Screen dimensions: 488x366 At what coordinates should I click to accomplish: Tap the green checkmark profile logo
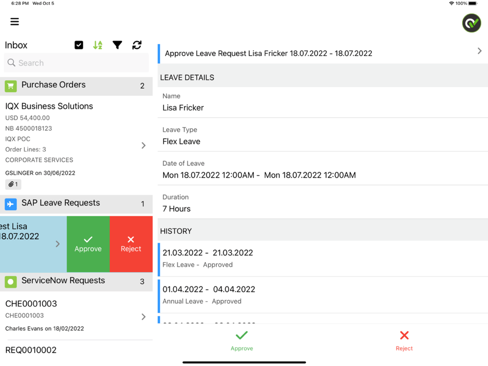[471, 23]
